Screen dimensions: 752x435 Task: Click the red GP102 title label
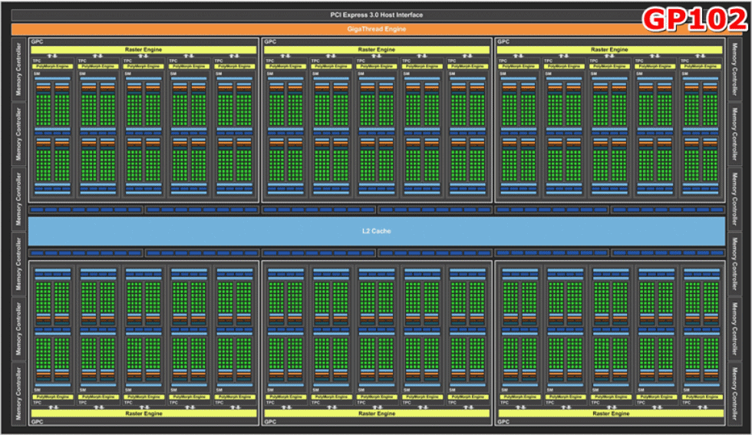(x=695, y=20)
